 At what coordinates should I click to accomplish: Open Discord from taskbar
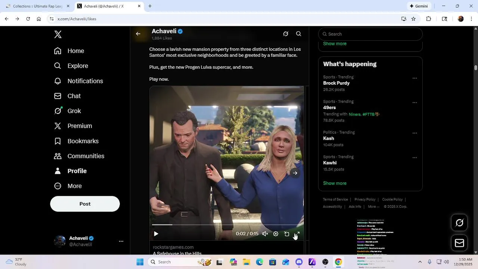(x=299, y=262)
